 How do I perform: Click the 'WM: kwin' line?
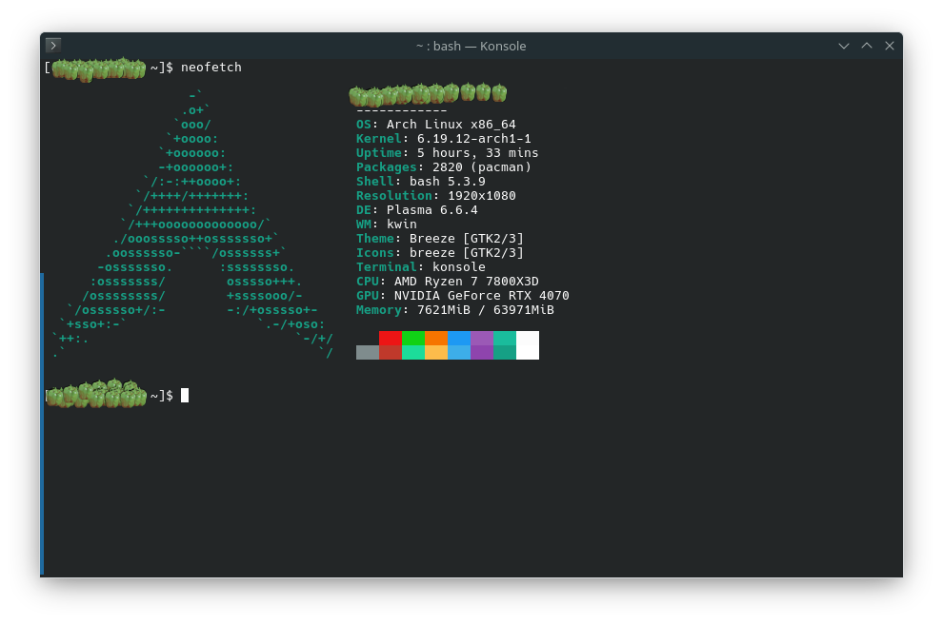387,224
